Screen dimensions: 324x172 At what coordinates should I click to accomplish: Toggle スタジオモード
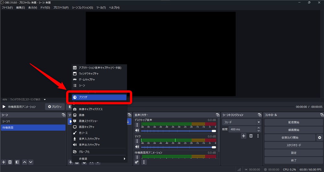(294, 145)
